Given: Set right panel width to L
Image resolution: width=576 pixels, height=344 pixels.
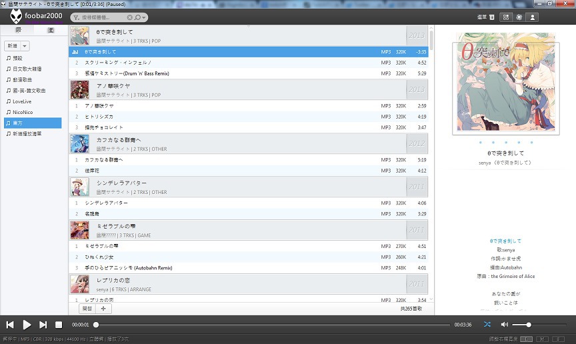Looking at the screenshot, I should click(526, 339).
